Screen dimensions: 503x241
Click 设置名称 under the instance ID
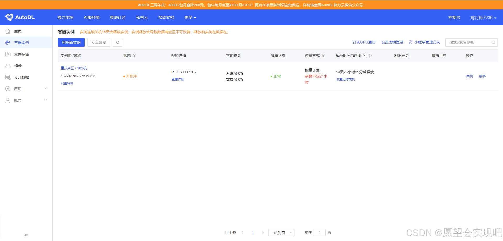[x=67, y=83]
